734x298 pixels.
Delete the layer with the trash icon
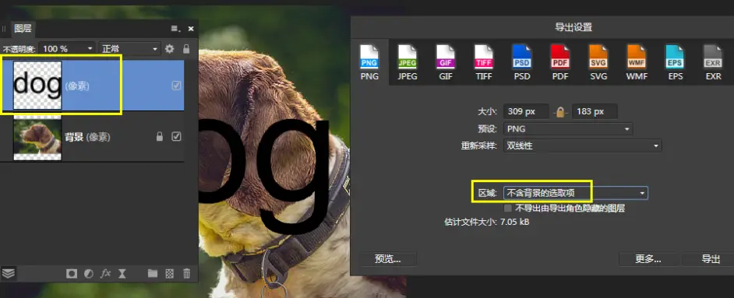point(186,274)
